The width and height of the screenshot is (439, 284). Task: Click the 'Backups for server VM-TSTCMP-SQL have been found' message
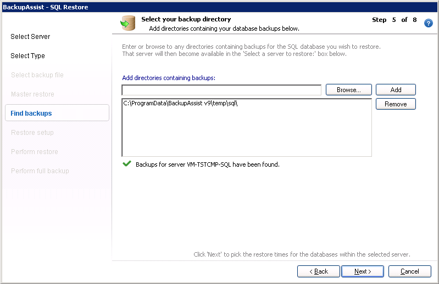click(x=208, y=164)
